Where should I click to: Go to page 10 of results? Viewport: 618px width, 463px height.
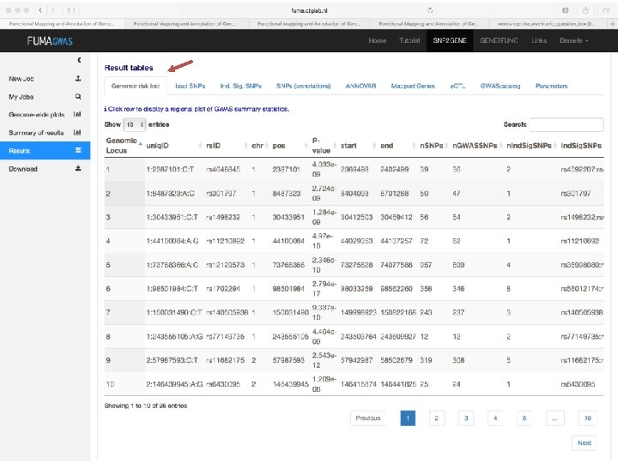[588, 418]
